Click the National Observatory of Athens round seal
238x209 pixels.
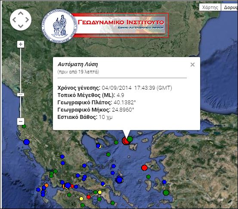click(x=59, y=26)
